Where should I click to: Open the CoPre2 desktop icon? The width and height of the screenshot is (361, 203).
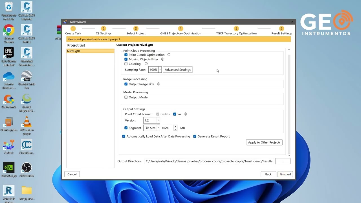tap(9, 147)
